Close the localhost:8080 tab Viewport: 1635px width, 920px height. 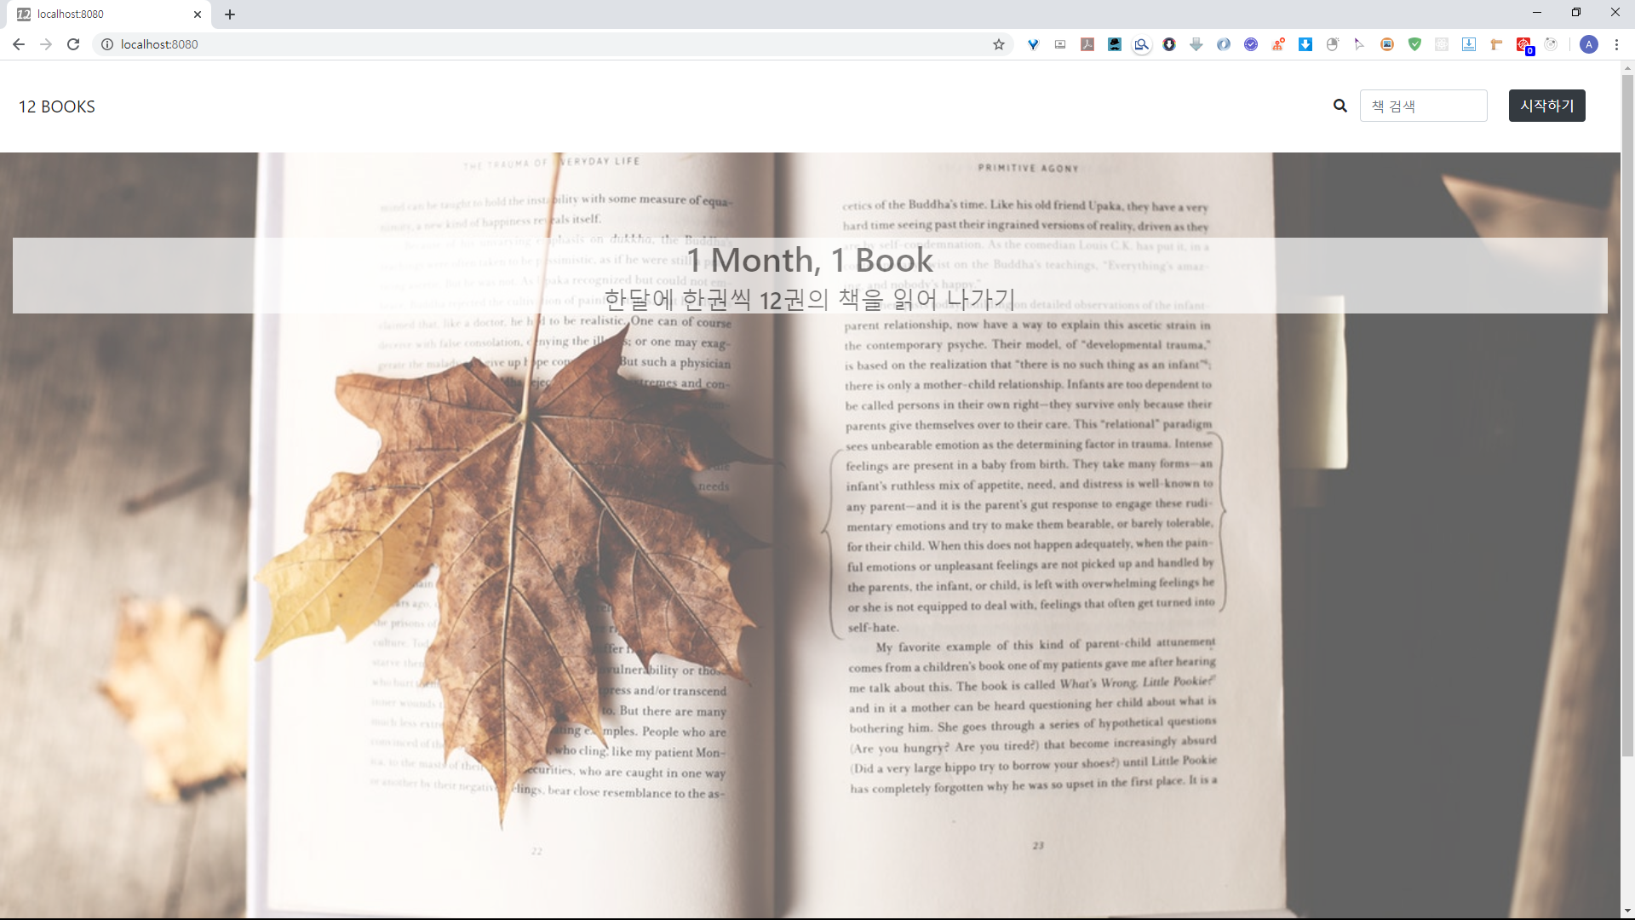(198, 14)
